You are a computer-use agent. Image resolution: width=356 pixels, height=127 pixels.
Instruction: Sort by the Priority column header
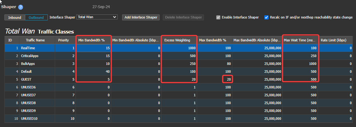65,40
